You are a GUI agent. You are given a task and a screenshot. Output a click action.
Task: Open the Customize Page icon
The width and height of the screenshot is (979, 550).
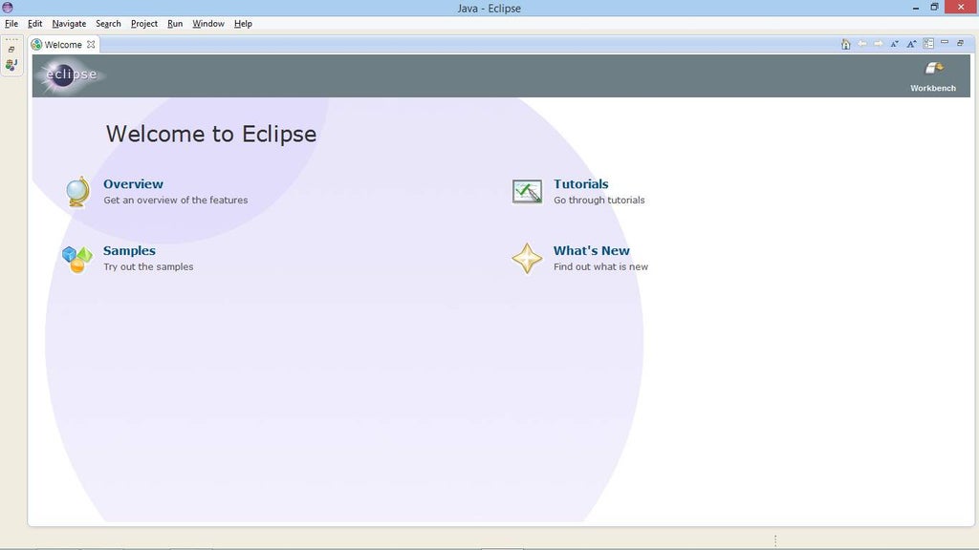click(928, 44)
